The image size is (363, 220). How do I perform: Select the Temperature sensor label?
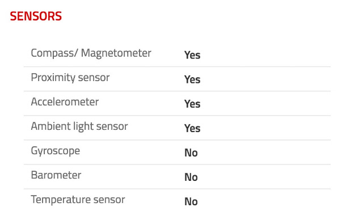pyautogui.click(x=78, y=200)
